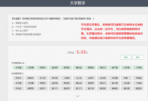
Task: Click gray tile 金不换 in the unsubmitted list
Action: pos(114,83)
